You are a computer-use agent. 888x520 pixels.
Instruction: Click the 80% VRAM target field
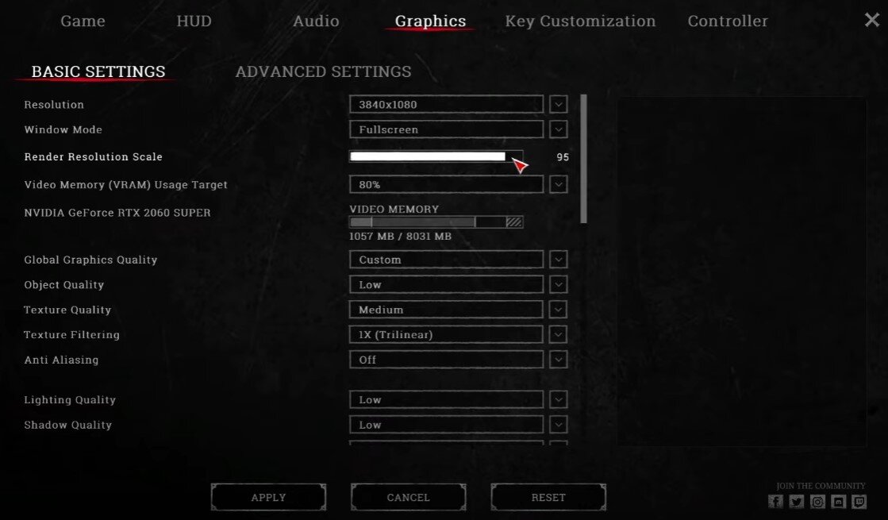[x=446, y=184]
